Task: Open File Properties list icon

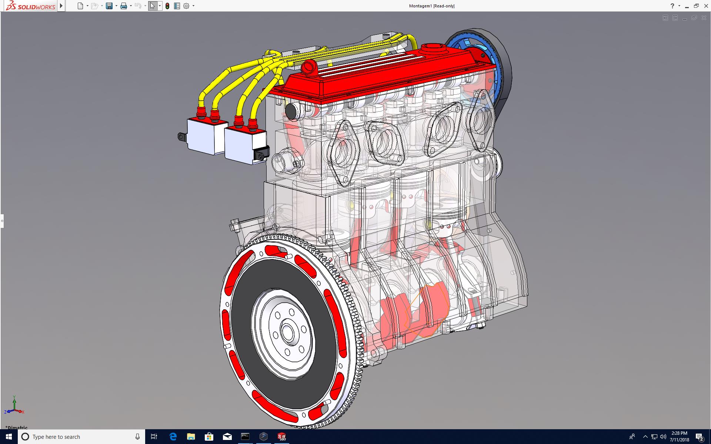Action: pos(177,6)
